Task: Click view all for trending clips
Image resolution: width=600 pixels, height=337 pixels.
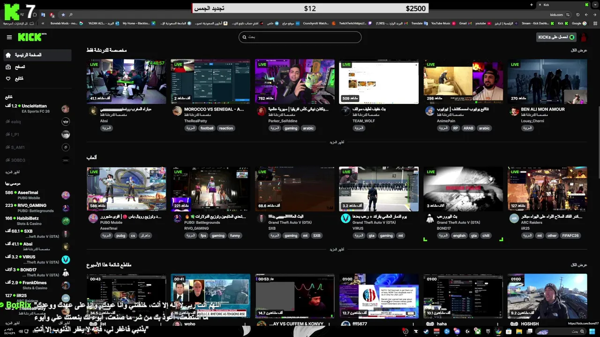Action: pyautogui.click(x=579, y=265)
